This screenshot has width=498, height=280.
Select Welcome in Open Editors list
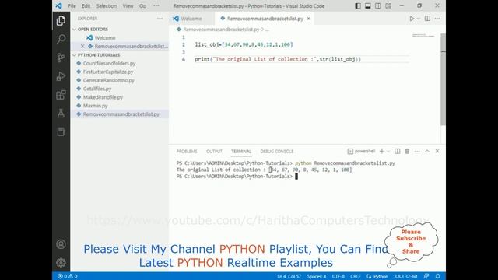click(x=105, y=38)
